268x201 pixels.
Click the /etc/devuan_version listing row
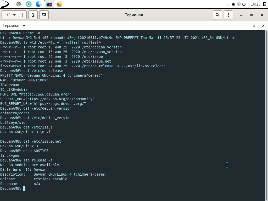[61, 52]
